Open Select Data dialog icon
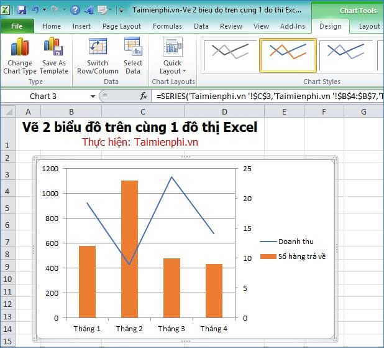Viewport: 384px width, 348px height. (x=133, y=46)
